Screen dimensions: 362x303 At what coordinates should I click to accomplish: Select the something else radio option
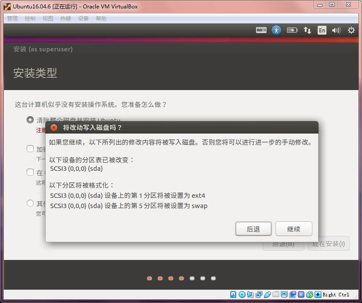30,203
